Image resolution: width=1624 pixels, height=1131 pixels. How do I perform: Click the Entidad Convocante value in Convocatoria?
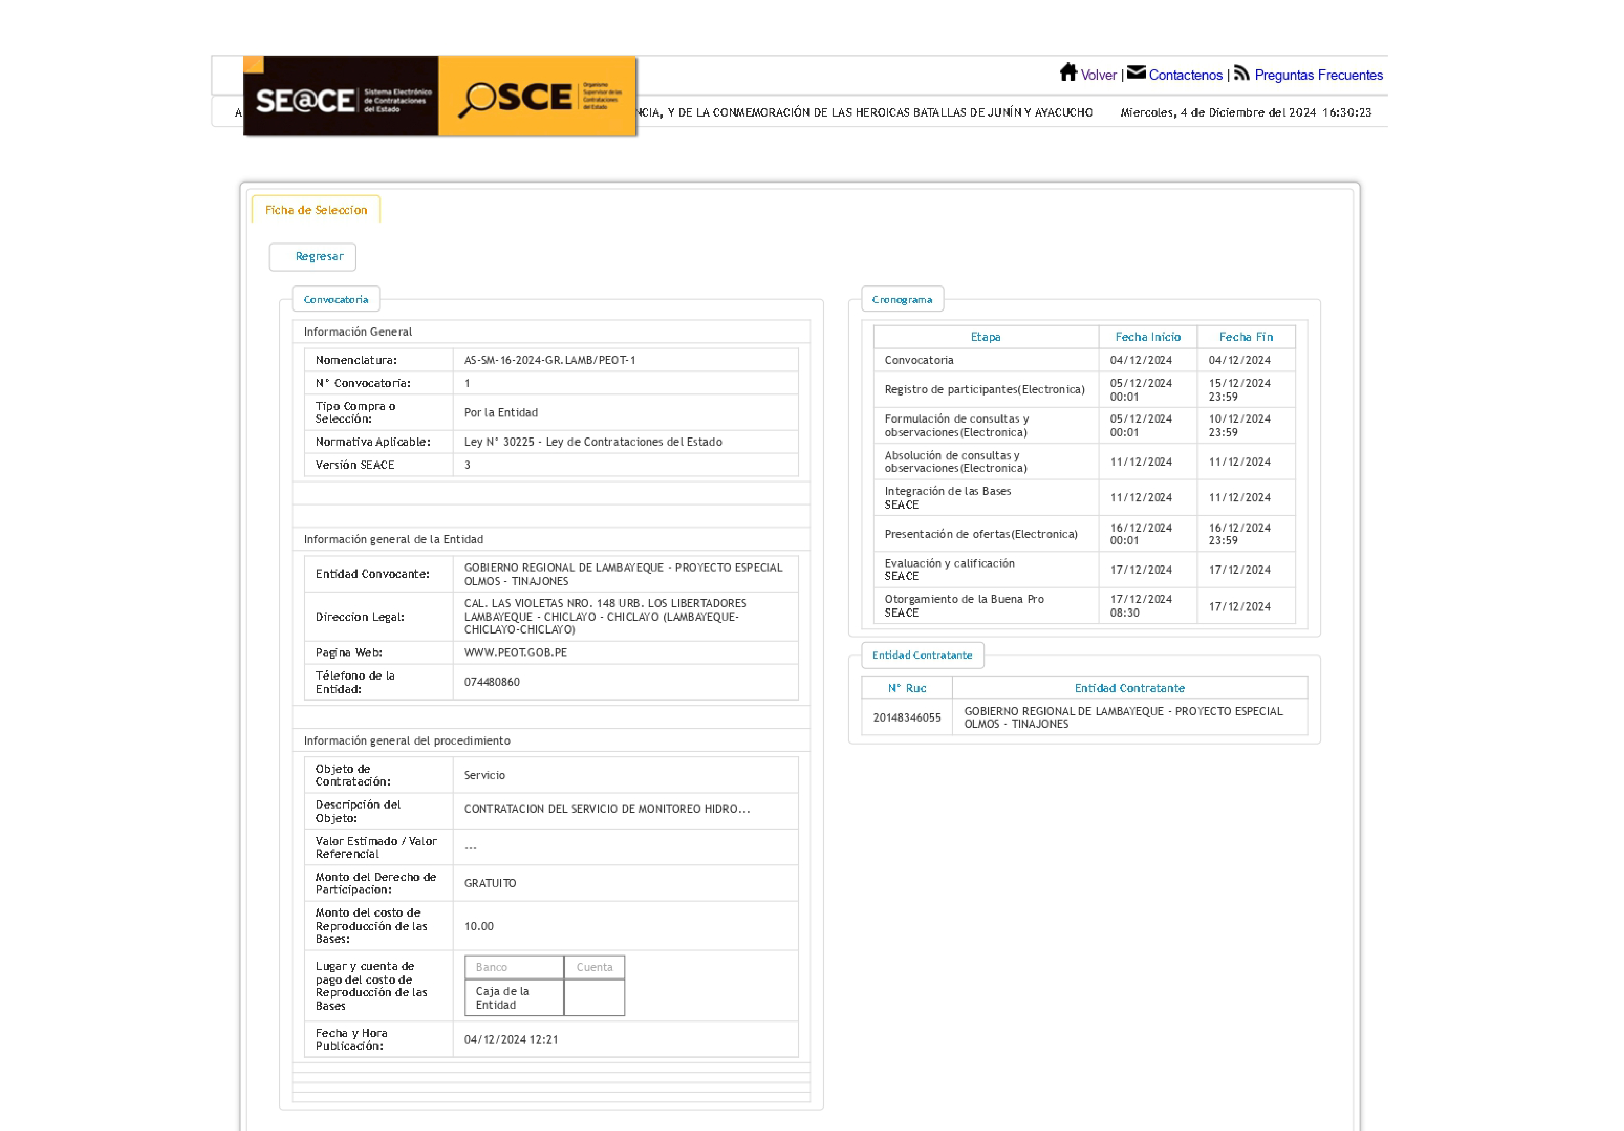(x=623, y=574)
